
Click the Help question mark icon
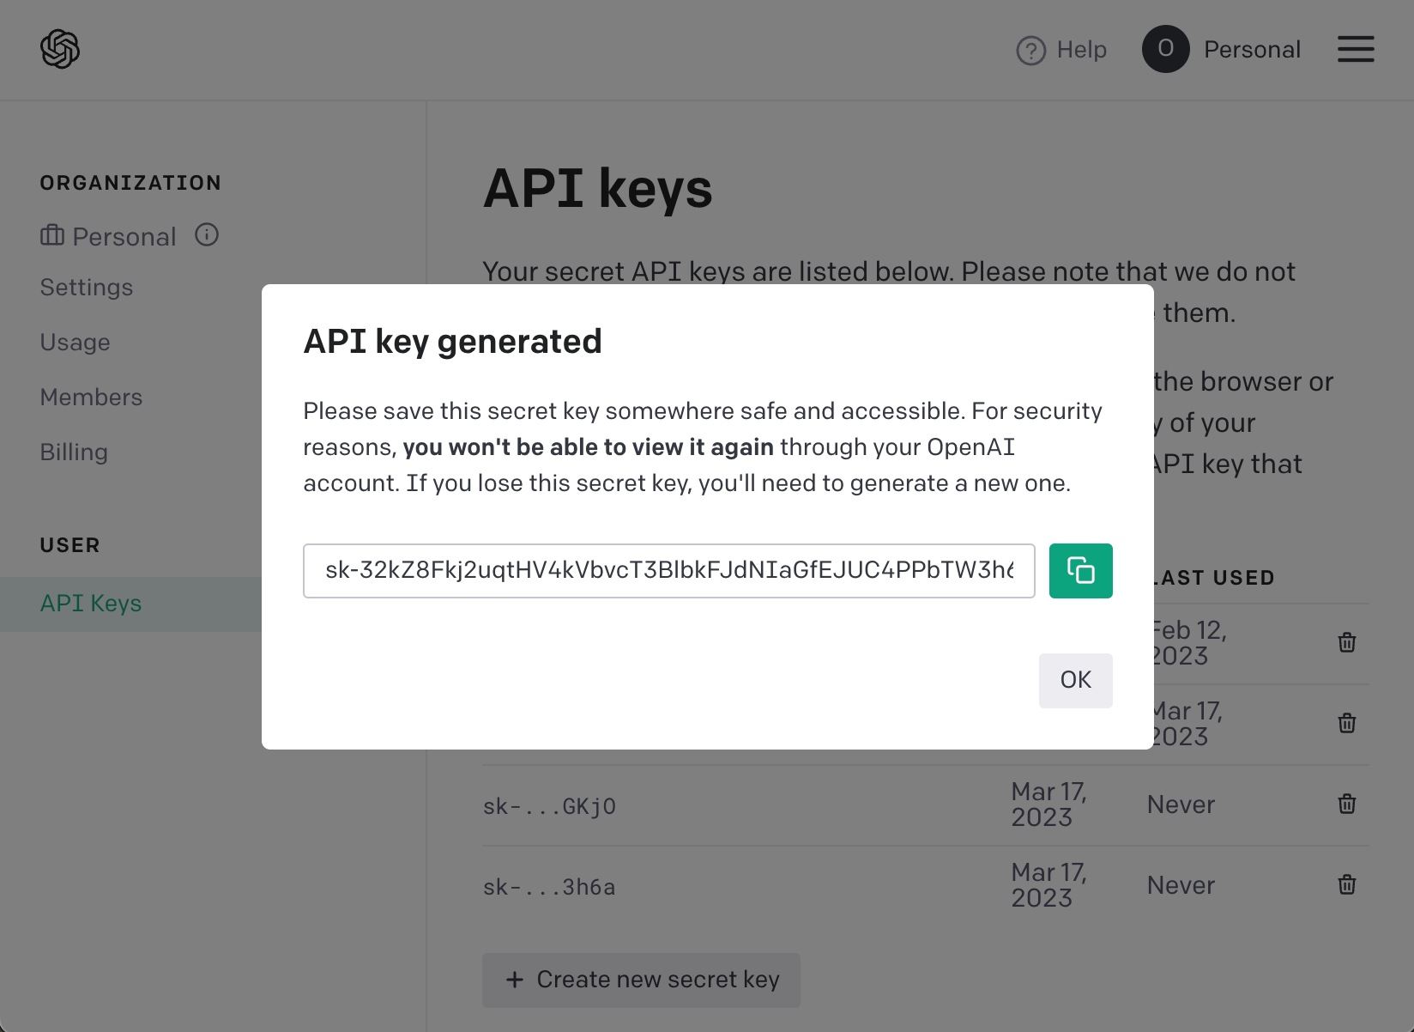pyautogui.click(x=1030, y=51)
